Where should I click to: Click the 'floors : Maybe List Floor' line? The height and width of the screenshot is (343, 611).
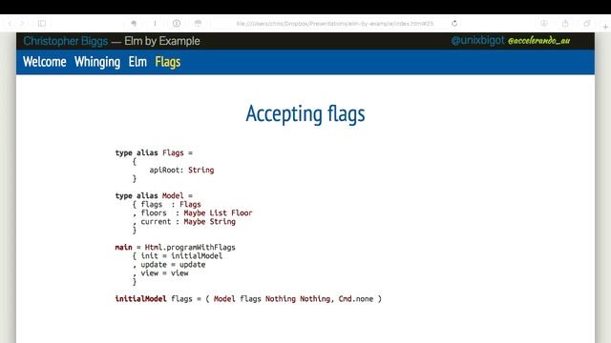[x=193, y=213]
